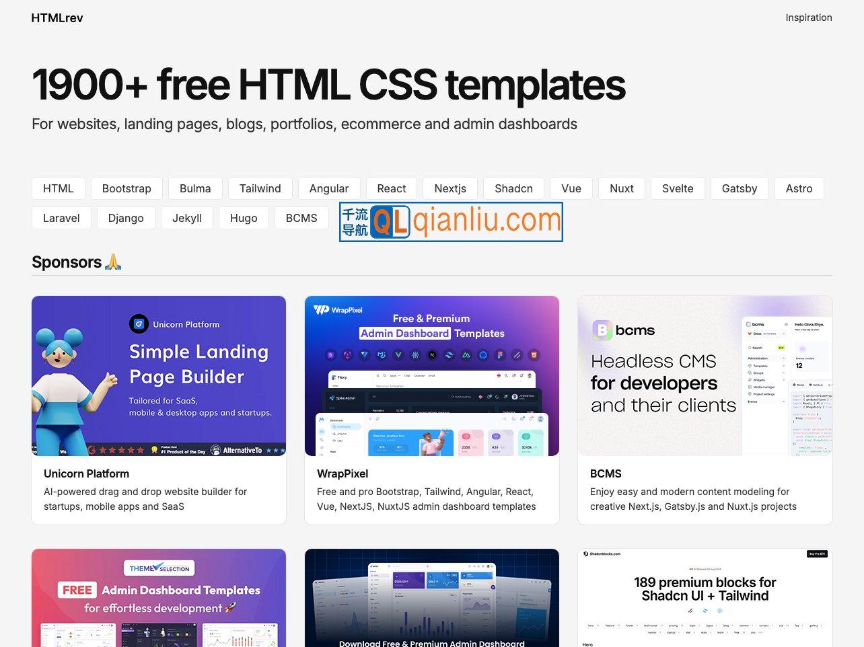This screenshot has width=864, height=647.
Task: Filter templates by Bootstrap
Action: 127,188
